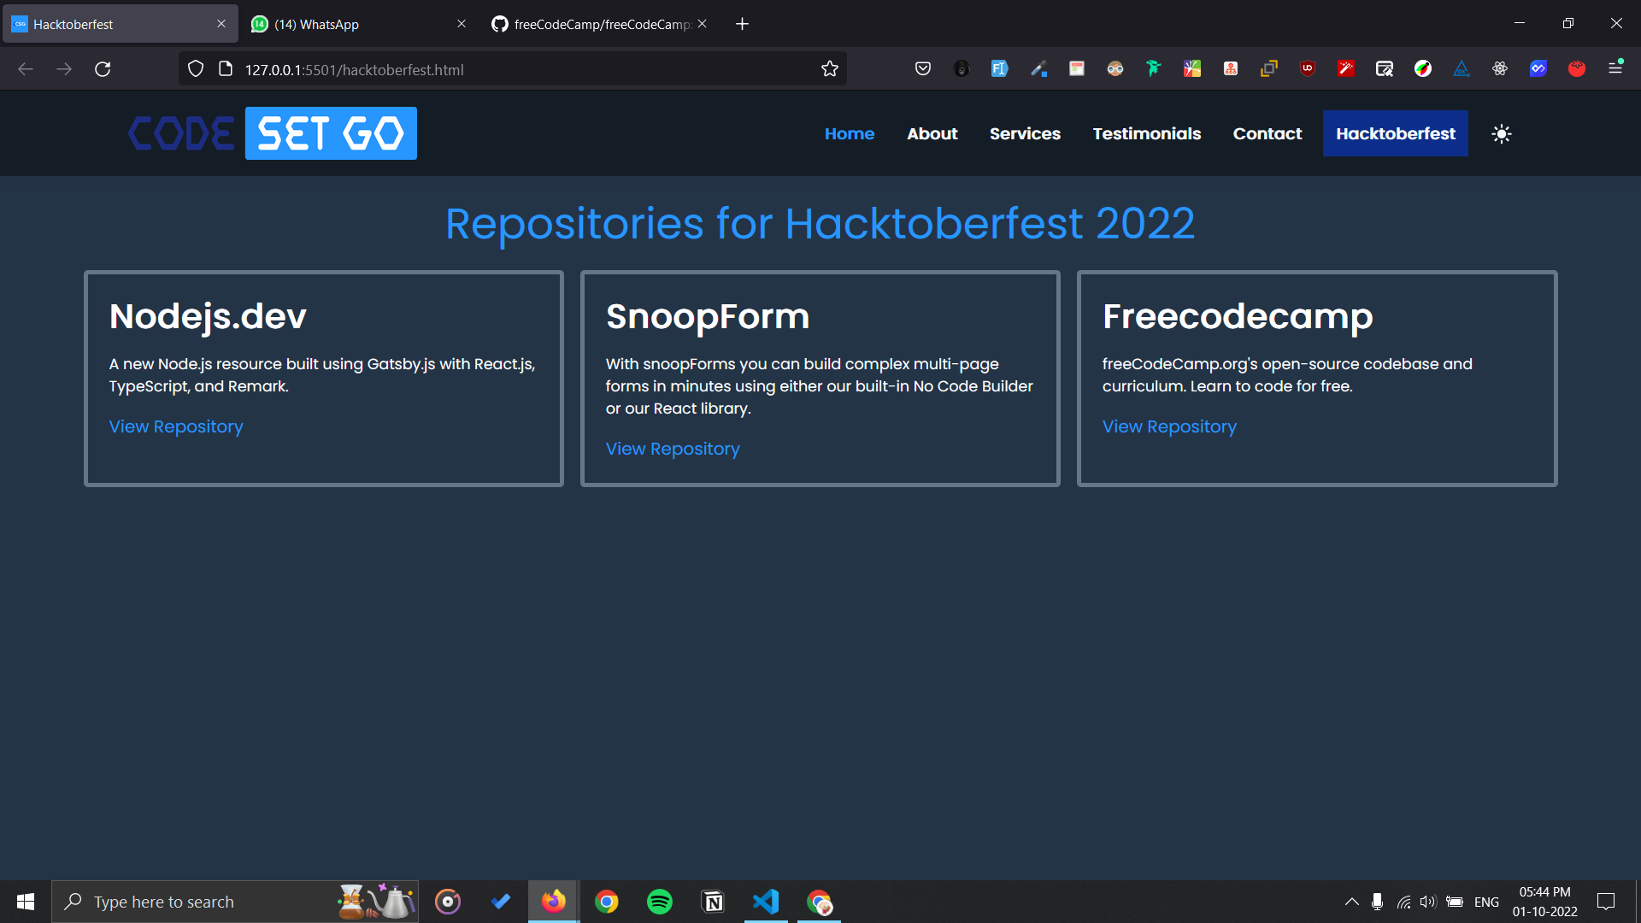Click inside the address bar
Image resolution: width=1641 pixels, height=923 pixels.
[x=513, y=69]
